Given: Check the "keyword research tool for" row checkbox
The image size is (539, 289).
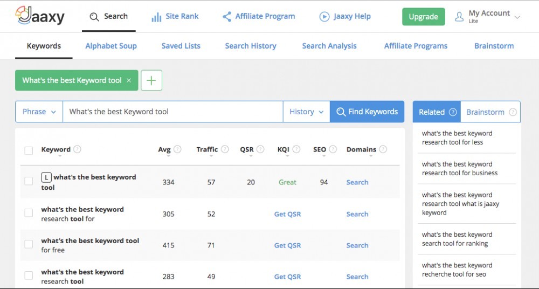Looking at the screenshot, I should [29, 214].
